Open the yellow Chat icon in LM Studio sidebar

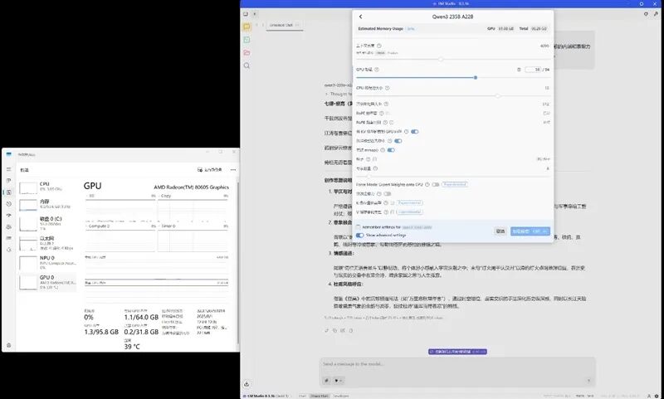[x=247, y=27]
